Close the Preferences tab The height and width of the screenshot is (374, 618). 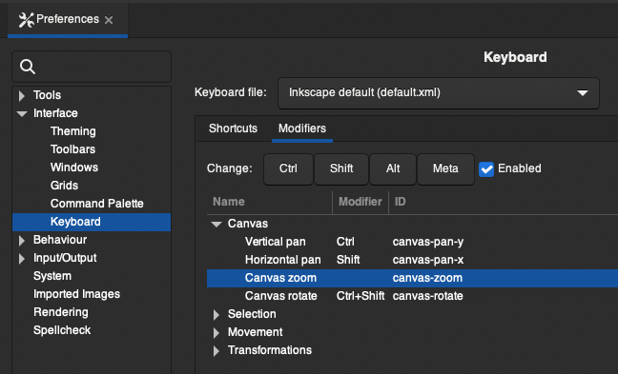tap(109, 20)
